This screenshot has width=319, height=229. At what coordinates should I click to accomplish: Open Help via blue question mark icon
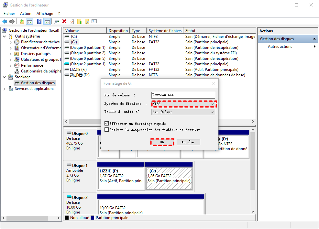pyautogui.click(x=39, y=21)
